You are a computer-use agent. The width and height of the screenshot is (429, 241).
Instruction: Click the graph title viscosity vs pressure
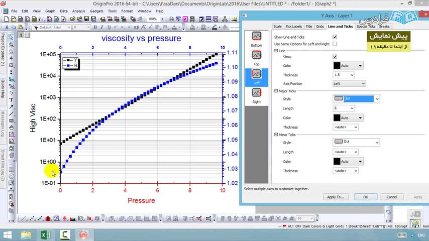click(141, 38)
